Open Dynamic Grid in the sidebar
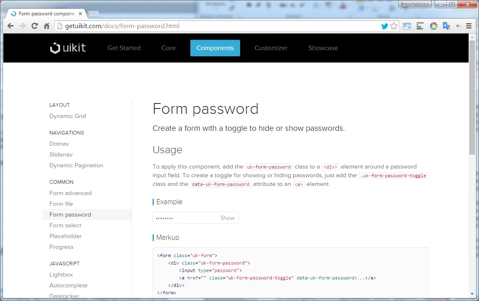This screenshot has height=301, width=479. (x=68, y=116)
